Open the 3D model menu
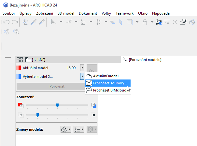The height and width of the screenshot is (146, 197). [66, 13]
